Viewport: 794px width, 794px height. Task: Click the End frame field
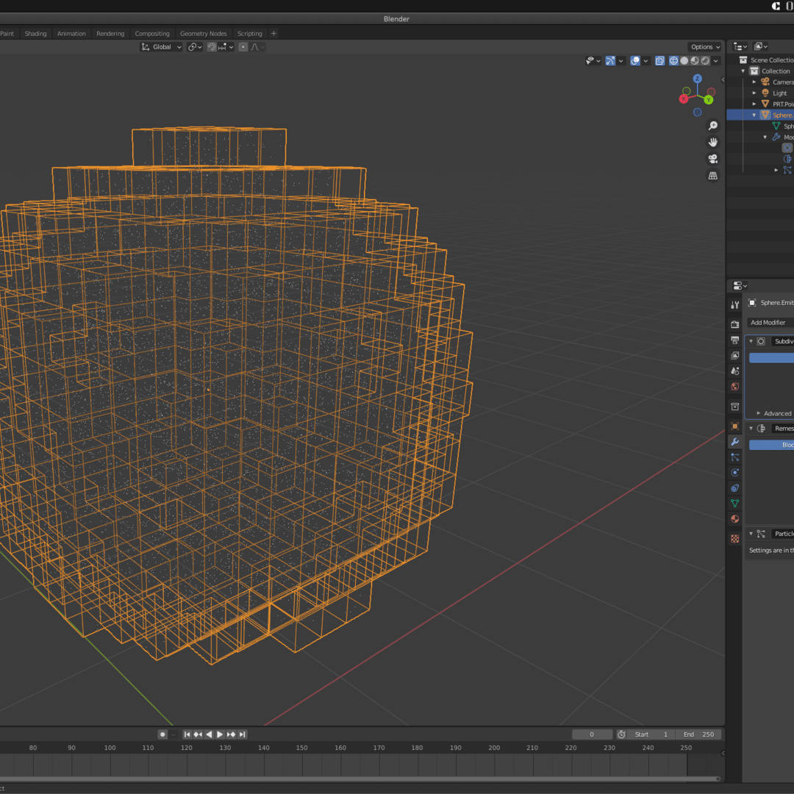tap(698, 734)
